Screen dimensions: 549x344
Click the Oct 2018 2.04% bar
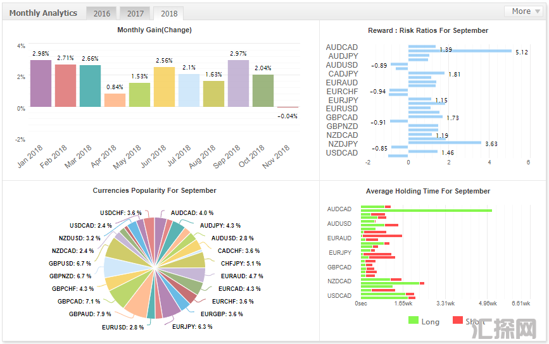[x=263, y=90]
